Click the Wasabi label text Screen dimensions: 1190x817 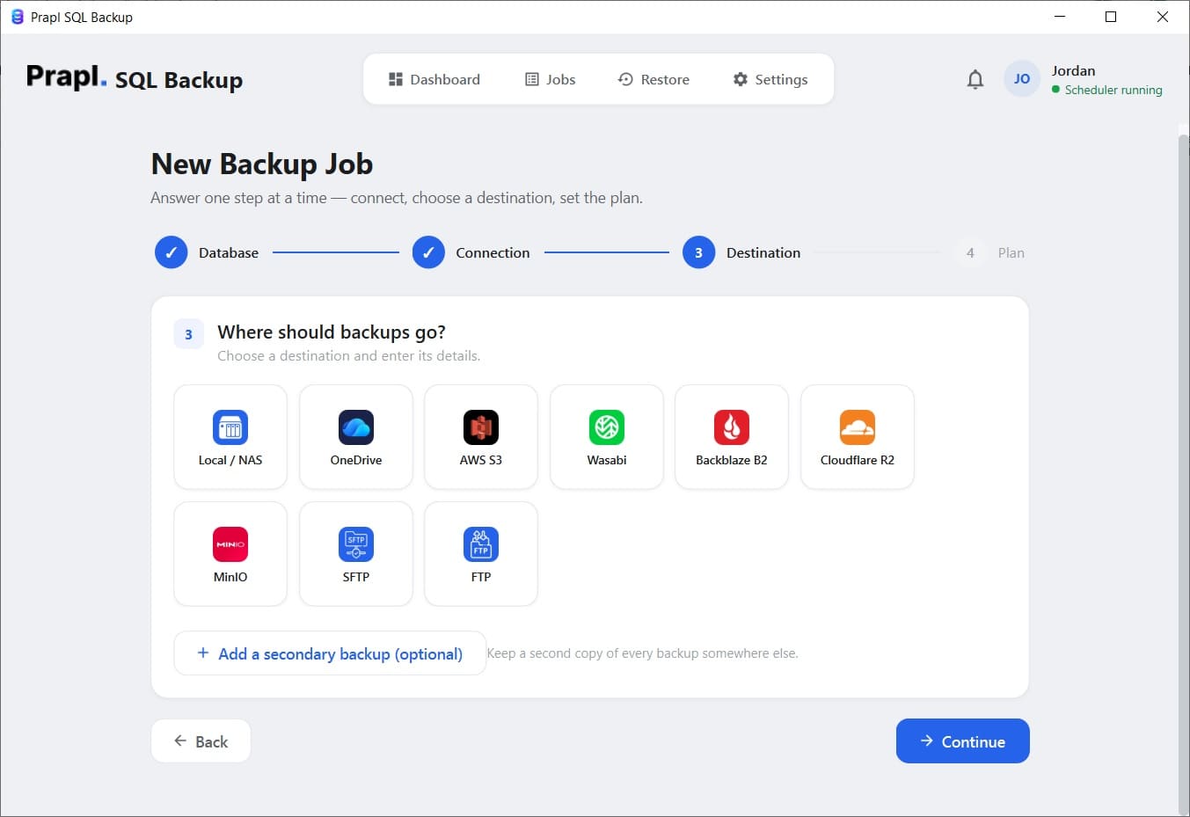click(x=607, y=460)
